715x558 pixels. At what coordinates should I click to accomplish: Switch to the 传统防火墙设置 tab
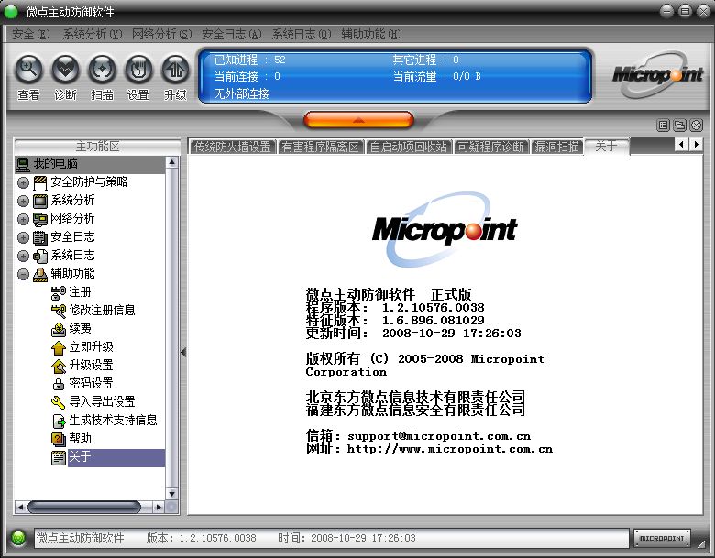(233, 147)
